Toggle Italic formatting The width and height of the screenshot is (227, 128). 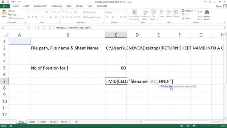coord(32,17)
